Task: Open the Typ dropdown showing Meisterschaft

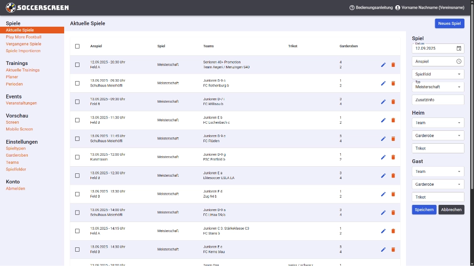Action: 438,87
